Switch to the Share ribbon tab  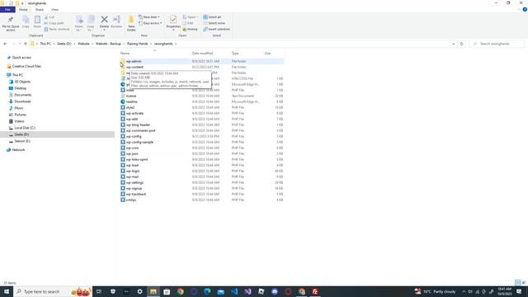[x=40, y=10]
